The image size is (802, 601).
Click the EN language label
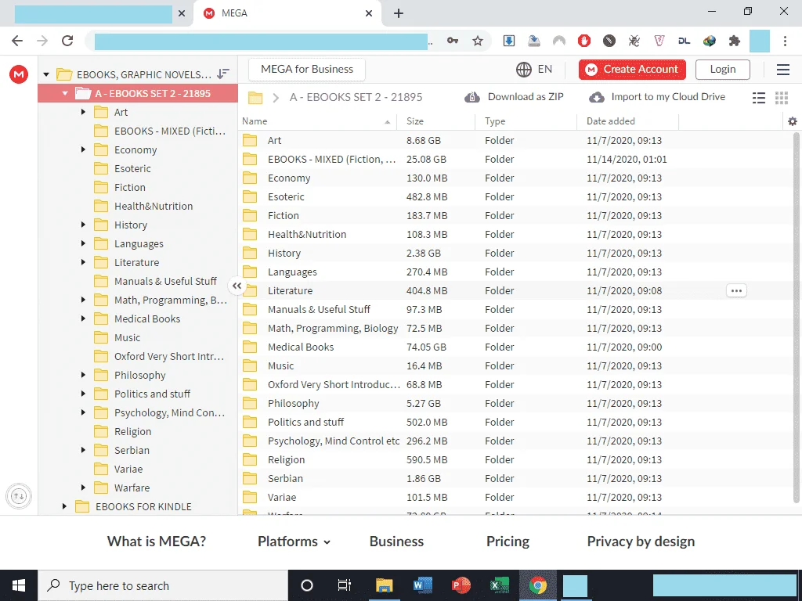545,70
